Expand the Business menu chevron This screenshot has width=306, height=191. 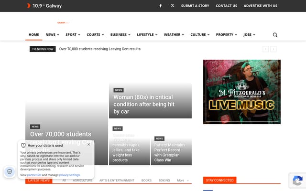[x=129, y=35]
